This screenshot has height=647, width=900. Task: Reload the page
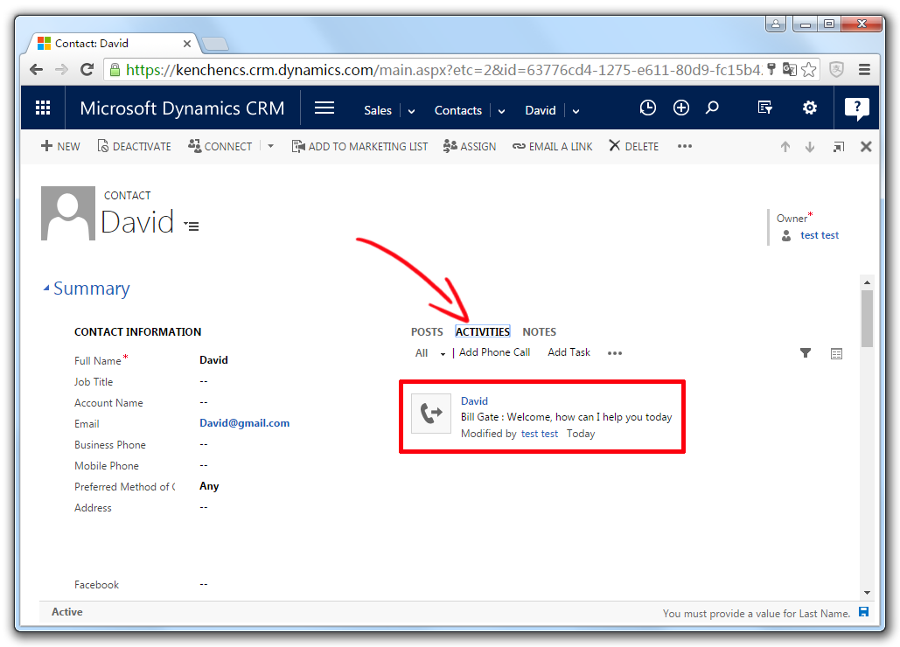click(87, 70)
